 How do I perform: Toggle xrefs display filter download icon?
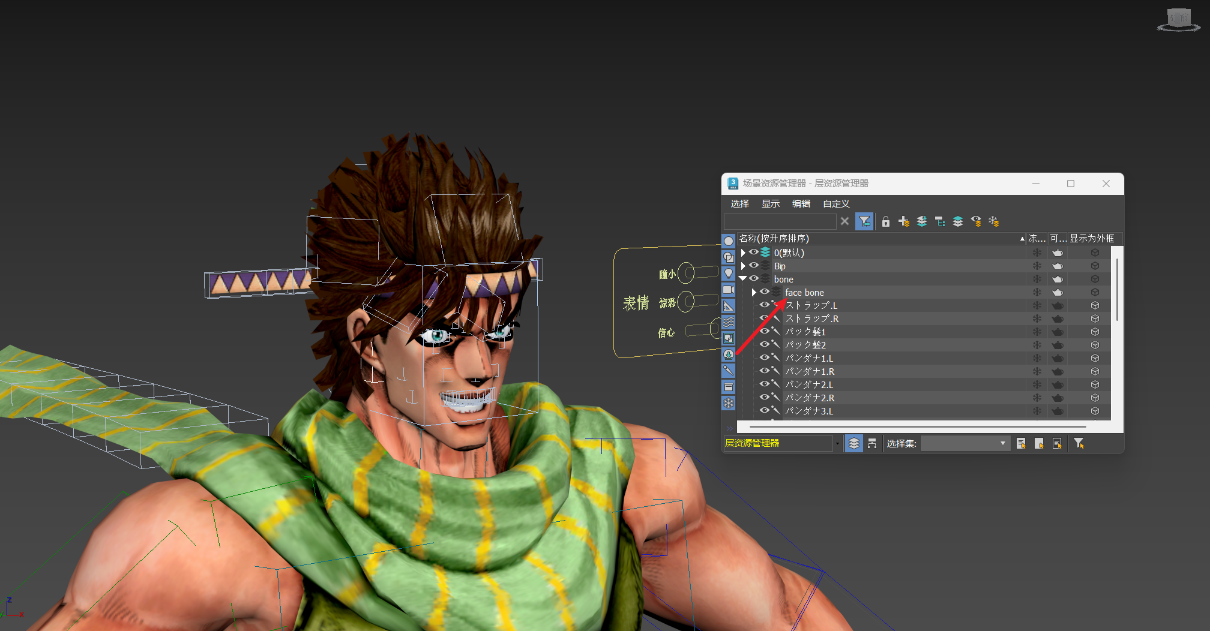click(x=729, y=354)
